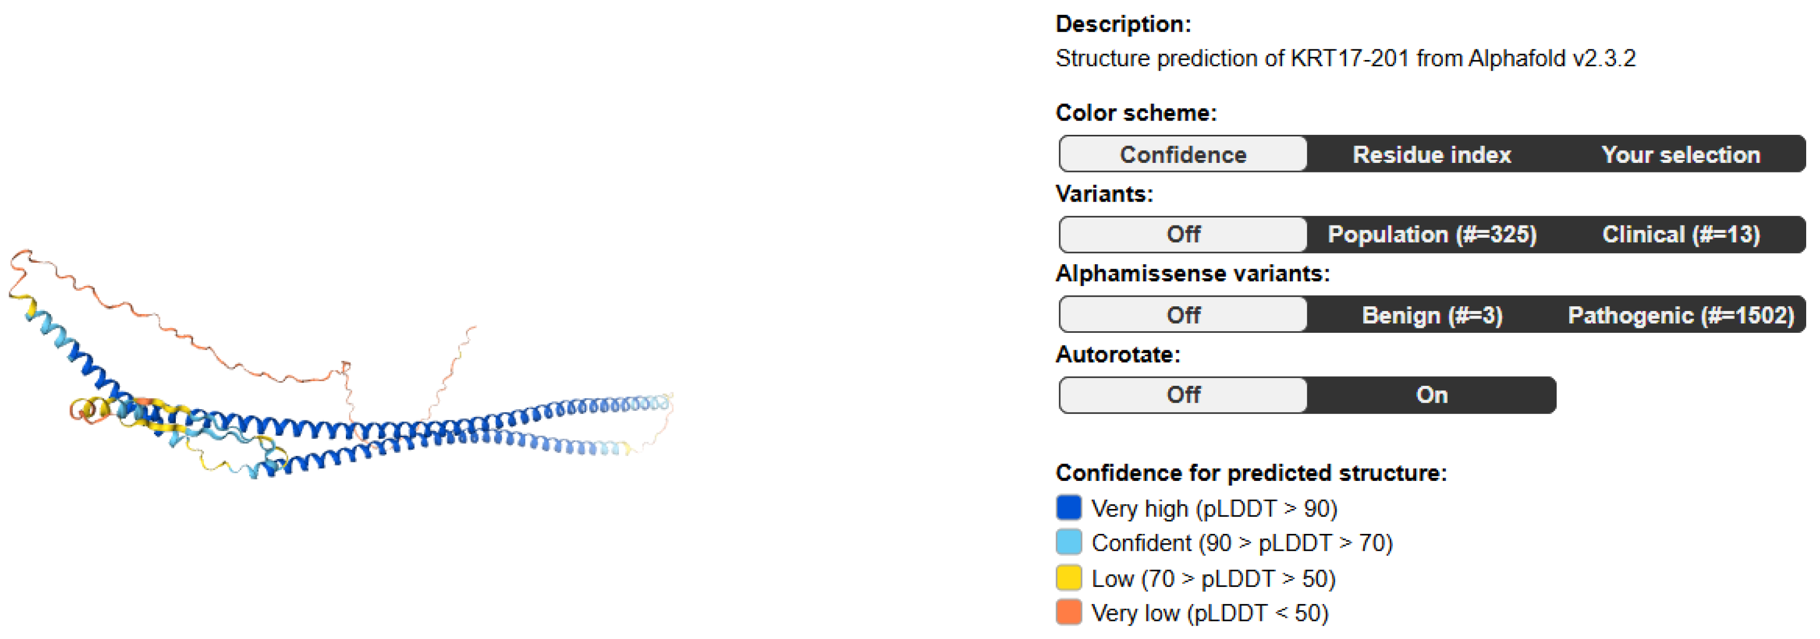
Task: Click the yellow Low confidence swatch
Action: click(1068, 577)
